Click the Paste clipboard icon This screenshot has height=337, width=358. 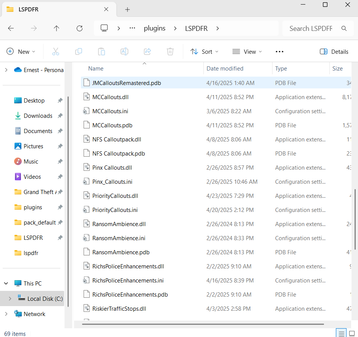coord(102,51)
